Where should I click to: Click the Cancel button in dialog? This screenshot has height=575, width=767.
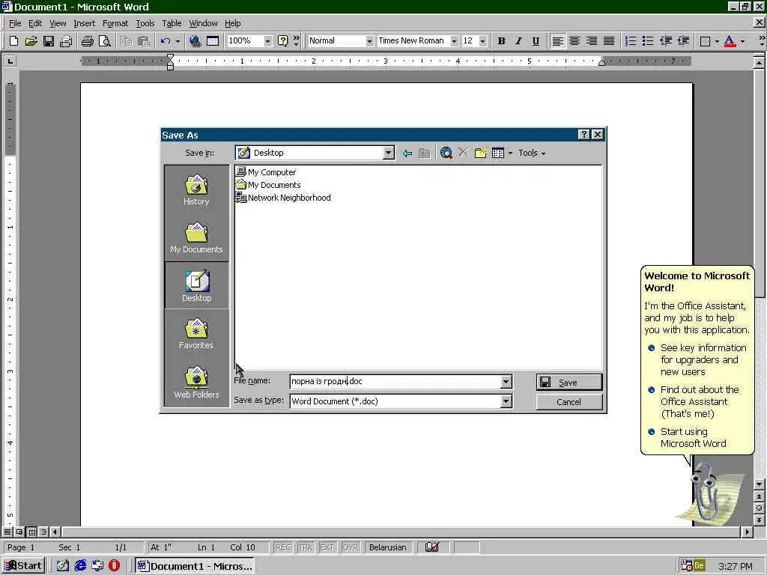569,402
